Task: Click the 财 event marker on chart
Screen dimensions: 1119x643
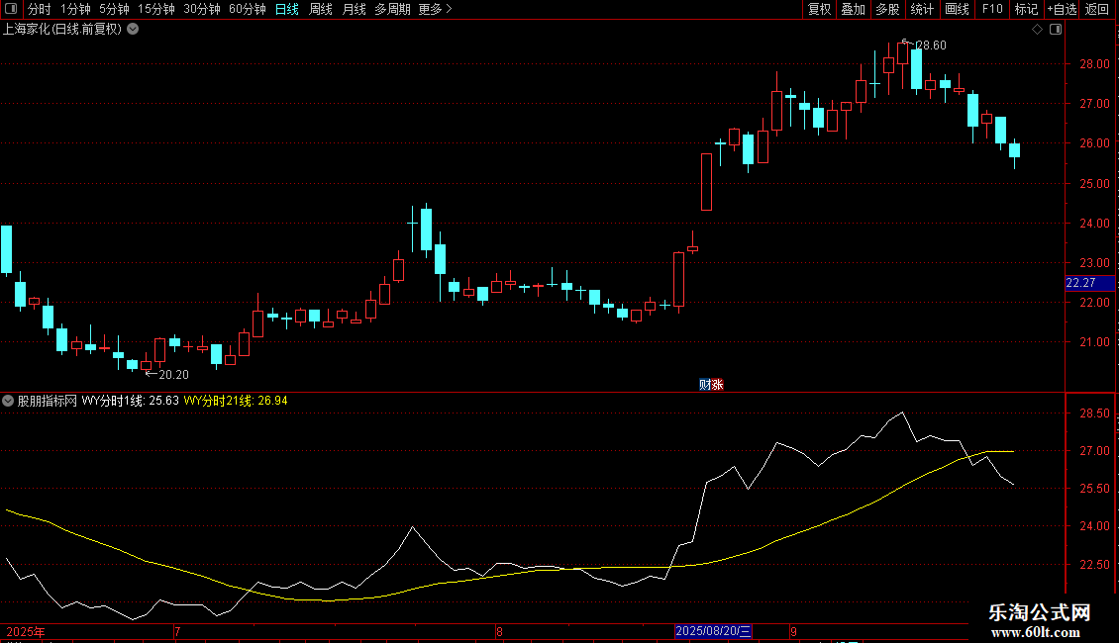Action: click(705, 384)
